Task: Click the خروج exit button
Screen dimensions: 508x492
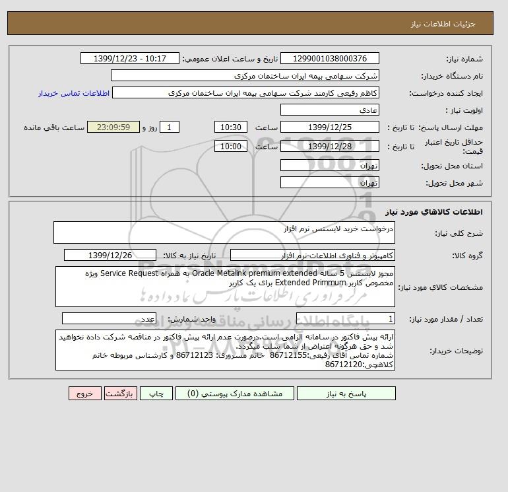Action: 85,394
